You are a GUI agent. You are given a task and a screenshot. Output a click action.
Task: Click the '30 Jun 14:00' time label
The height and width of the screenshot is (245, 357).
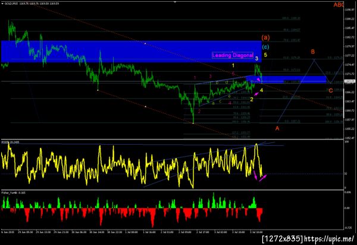[x=97, y=233]
